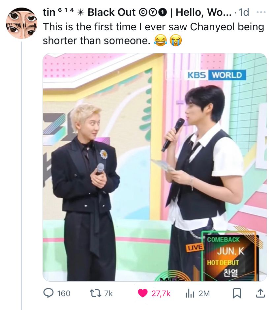Open tin's profile avatar
This screenshot has width=273, height=310.
[21, 23]
